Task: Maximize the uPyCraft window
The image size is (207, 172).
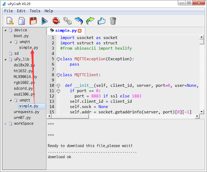Action: pos(189,3)
